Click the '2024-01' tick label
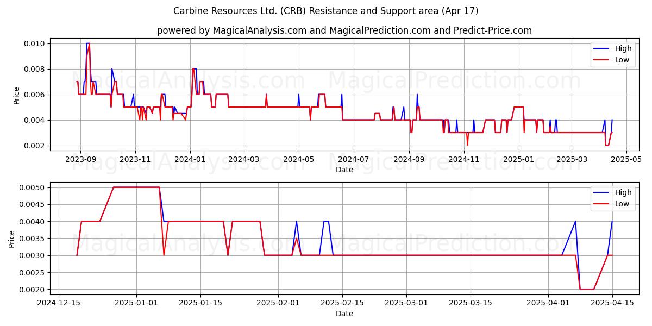The width and height of the screenshot is (652, 326). coord(190,159)
